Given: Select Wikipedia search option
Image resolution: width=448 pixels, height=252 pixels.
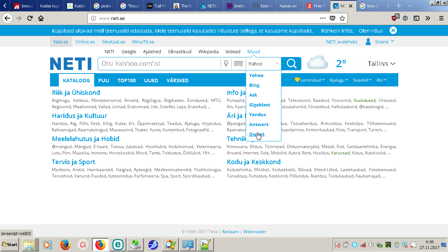Looking at the screenshot, I should coord(208,51).
